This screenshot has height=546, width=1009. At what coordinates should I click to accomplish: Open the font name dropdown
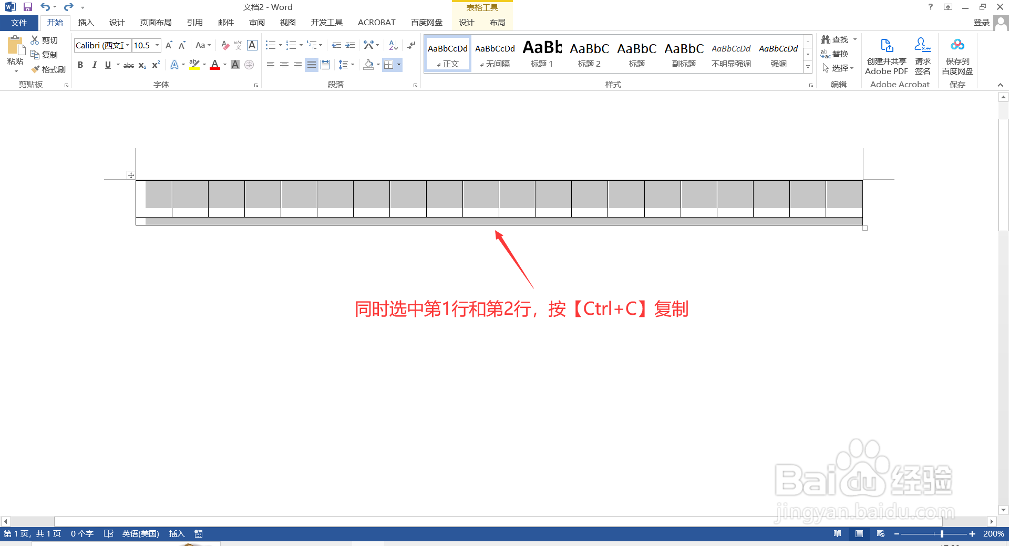tap(128, 45)
